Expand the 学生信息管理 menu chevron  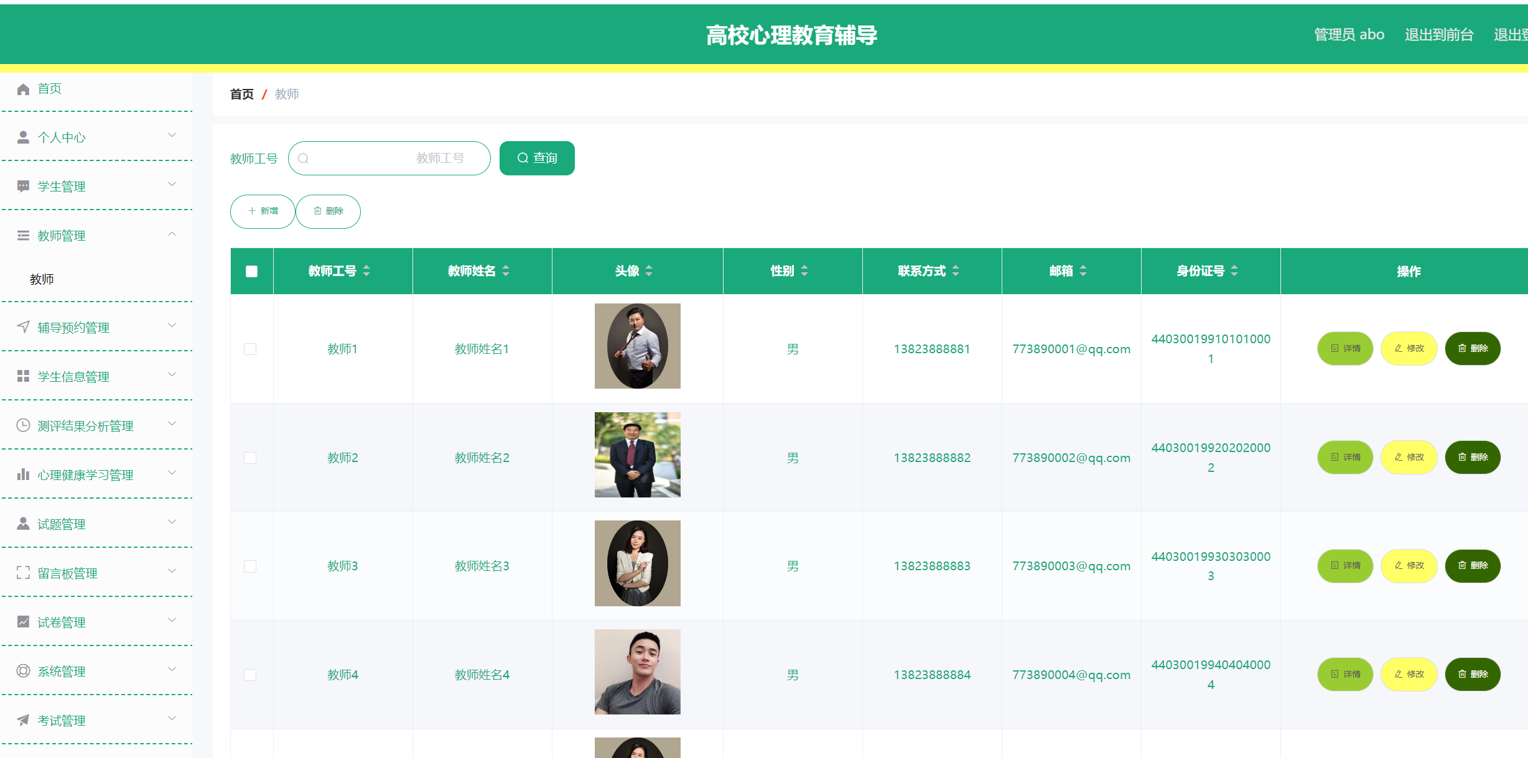point(172,374)
